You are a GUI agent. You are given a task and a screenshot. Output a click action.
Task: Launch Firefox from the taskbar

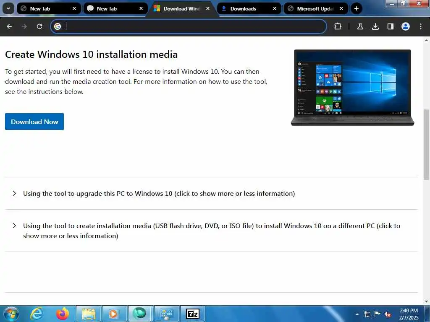(62, 314)
